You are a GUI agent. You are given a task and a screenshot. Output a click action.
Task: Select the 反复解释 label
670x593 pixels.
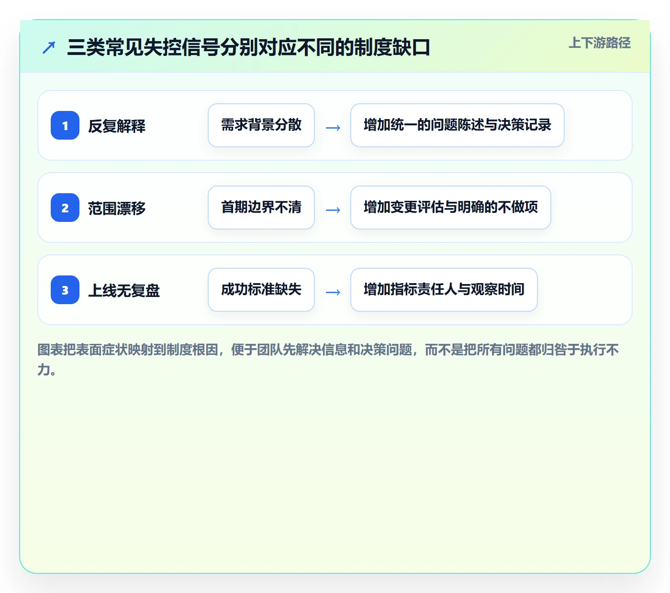click(x=117, y=126)
